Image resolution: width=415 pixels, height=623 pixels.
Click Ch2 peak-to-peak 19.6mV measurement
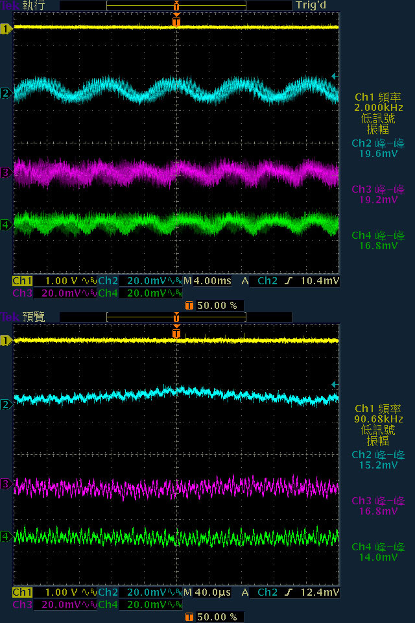tap(378, 148)
